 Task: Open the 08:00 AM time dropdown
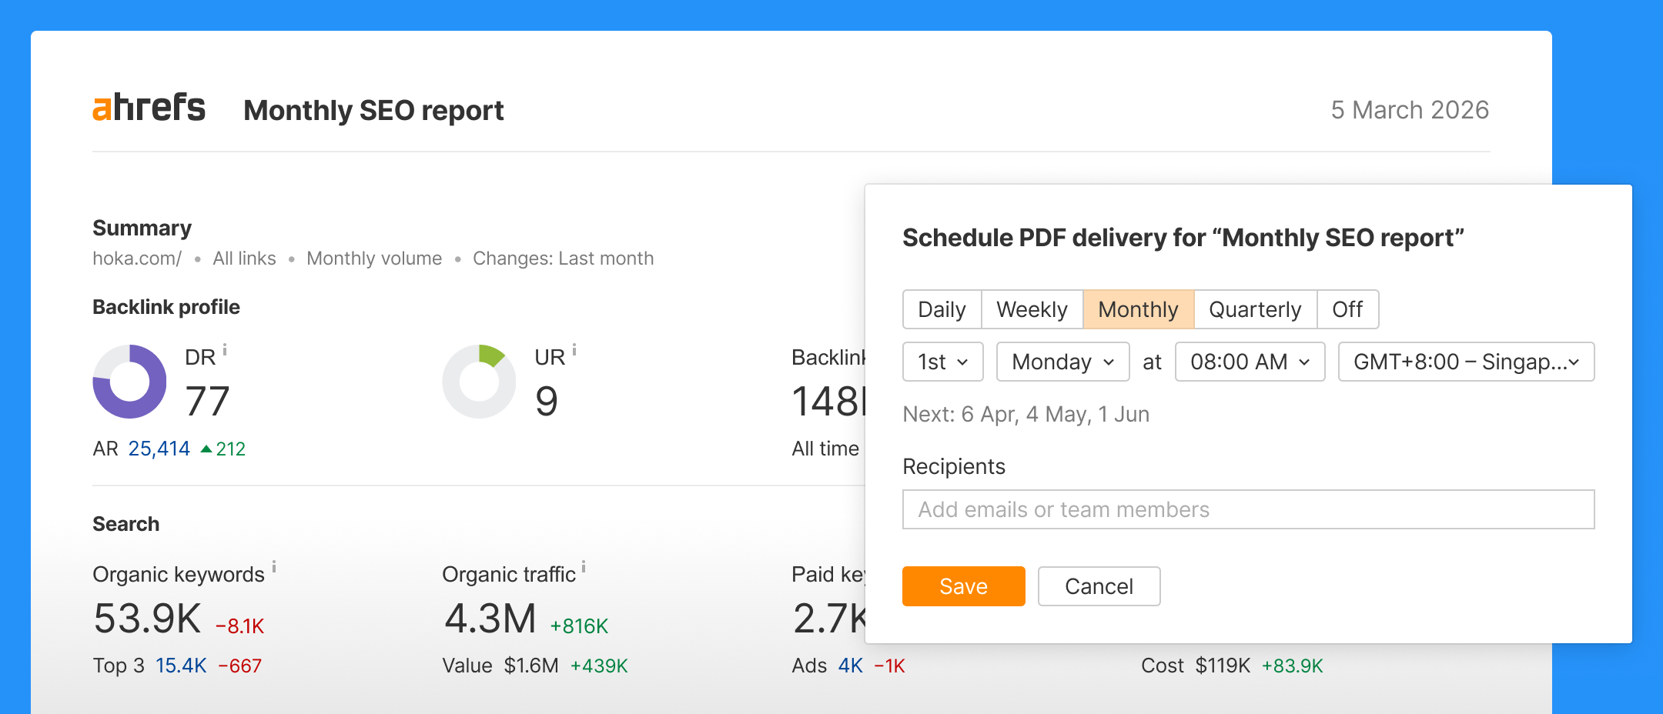tap(1249, 362)
